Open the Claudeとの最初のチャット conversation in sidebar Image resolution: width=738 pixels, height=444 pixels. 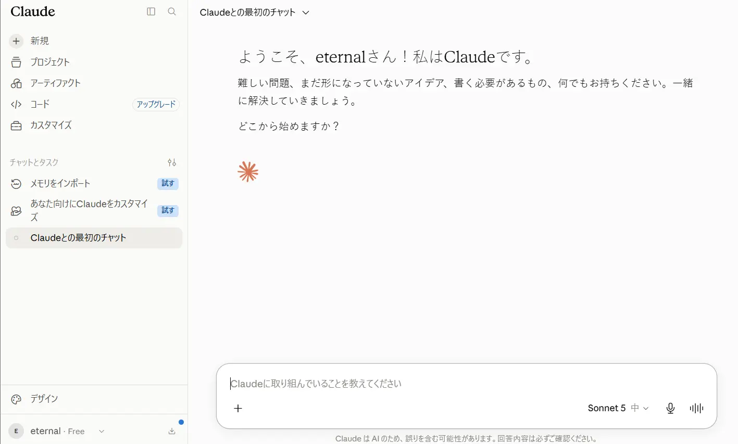94,238
